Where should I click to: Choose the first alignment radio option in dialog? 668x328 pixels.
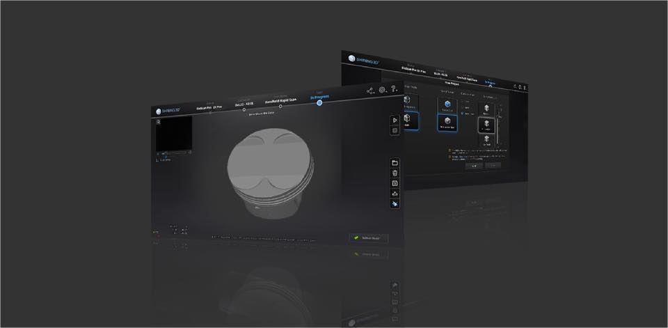[463, 102]
